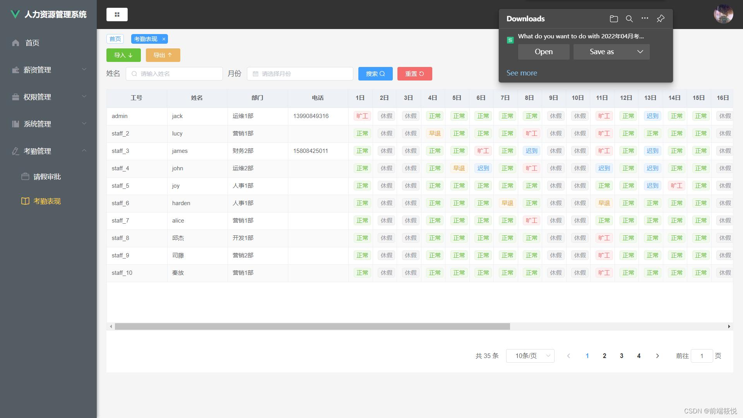Open the 10条/页 page size dropdown
This screenshot has width=743, height=418.
pyautogui.click(x=530, y=356)
